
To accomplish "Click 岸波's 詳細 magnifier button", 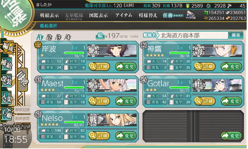I will click(99, 66).
